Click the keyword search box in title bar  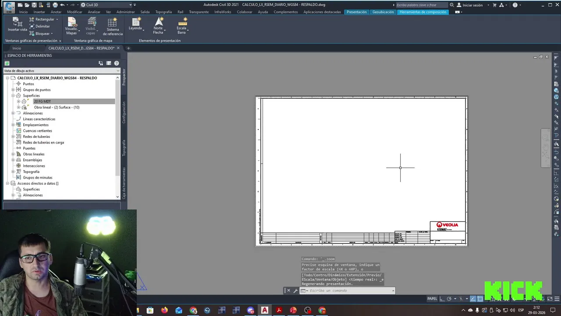[x=421, y=5]
